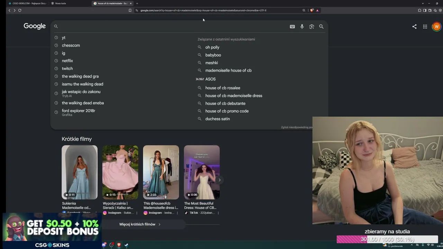Play The Most Beautiful Dress TikTok video
This screenshot has height=249, width=443.
coord(202,172)
